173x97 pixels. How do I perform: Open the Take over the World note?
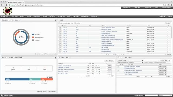[x=64, y=67]
